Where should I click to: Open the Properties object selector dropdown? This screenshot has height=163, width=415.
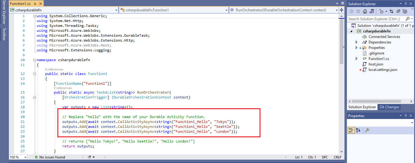click(x=412, y=123)
